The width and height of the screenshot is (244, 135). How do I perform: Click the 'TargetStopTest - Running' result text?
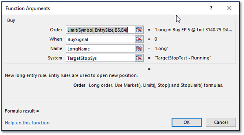[183, 58]
